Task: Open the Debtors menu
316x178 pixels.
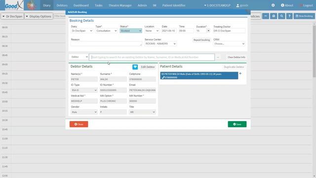Action: tap(62, 5)
